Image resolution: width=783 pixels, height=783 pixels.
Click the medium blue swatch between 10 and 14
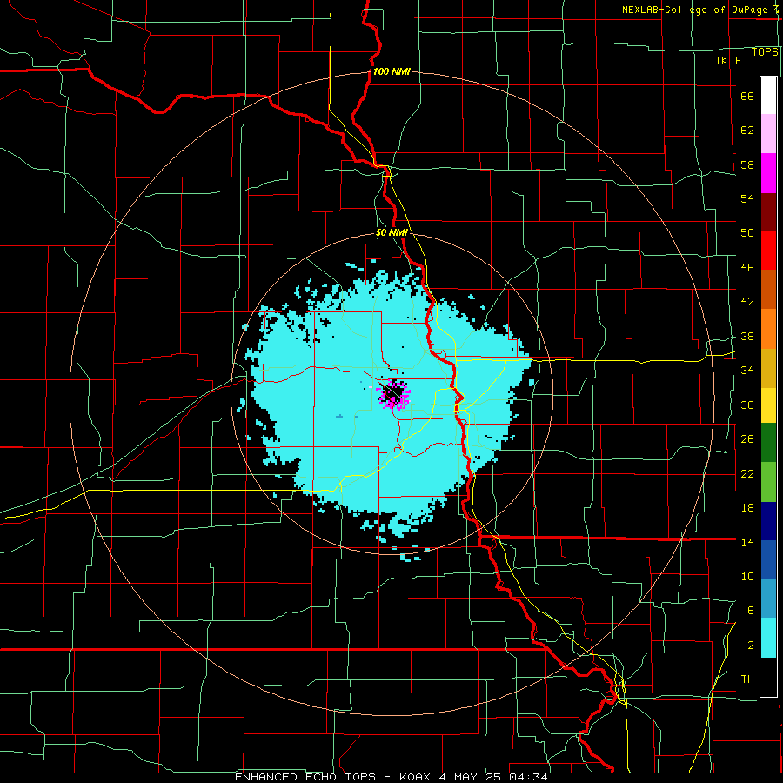tap(768, 559)
